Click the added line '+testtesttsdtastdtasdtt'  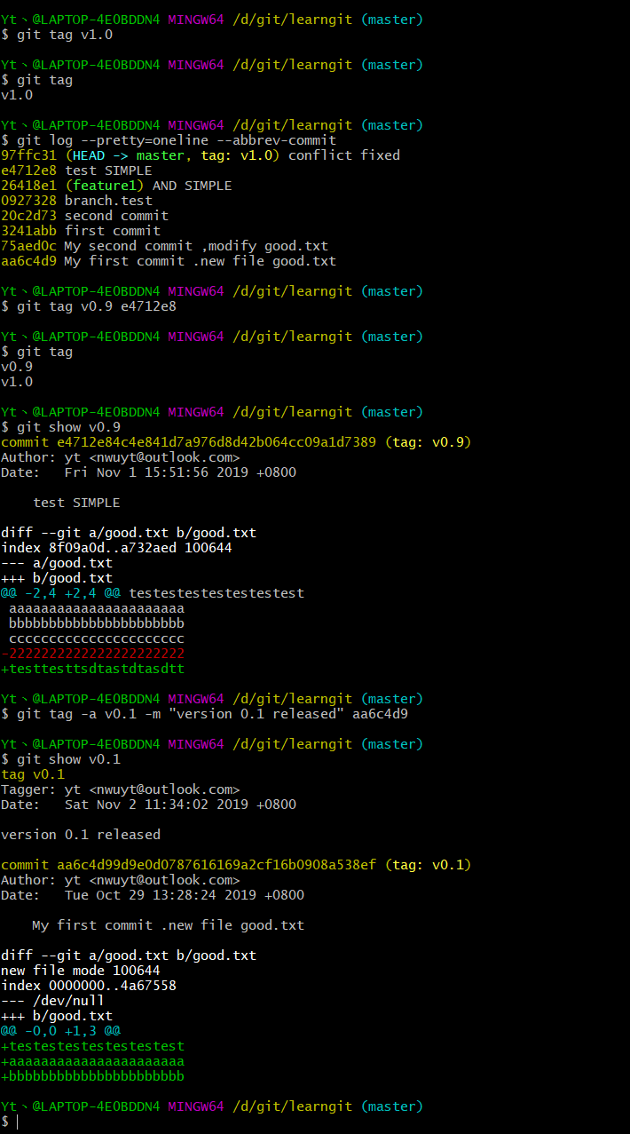(92, 669)
